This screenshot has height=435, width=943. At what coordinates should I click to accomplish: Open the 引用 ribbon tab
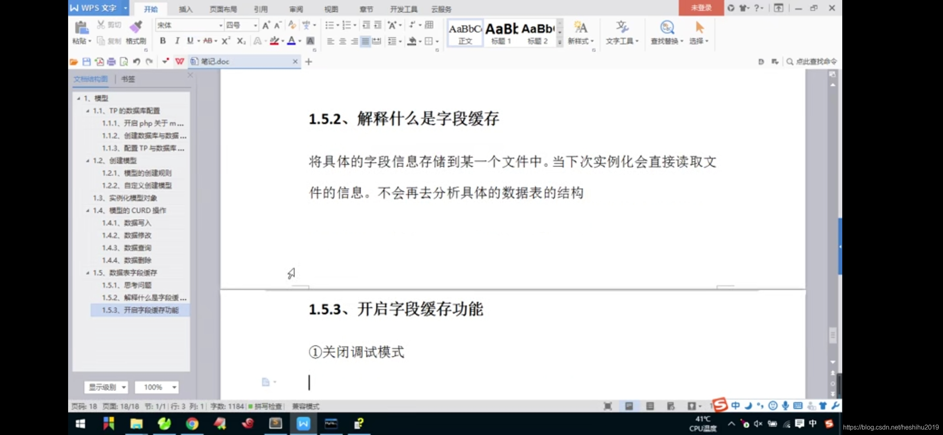(260, 9)
